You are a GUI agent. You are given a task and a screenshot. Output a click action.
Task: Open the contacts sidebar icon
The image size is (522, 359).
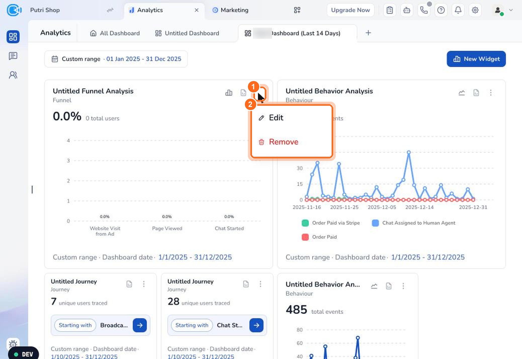click(13, 75)
